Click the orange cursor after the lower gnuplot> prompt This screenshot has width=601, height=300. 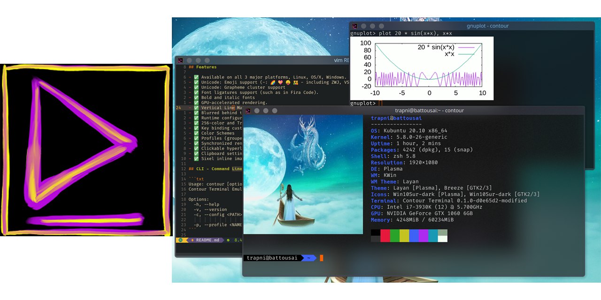381,103
